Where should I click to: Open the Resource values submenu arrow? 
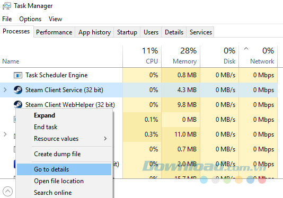point(105,139)
